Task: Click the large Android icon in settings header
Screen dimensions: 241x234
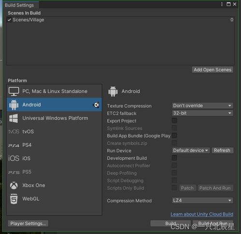Action: point(113,91)
